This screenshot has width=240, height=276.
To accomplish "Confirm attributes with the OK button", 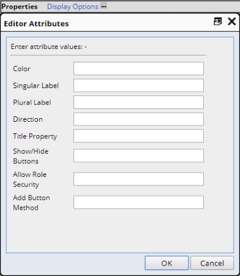I will coord(167,263).
